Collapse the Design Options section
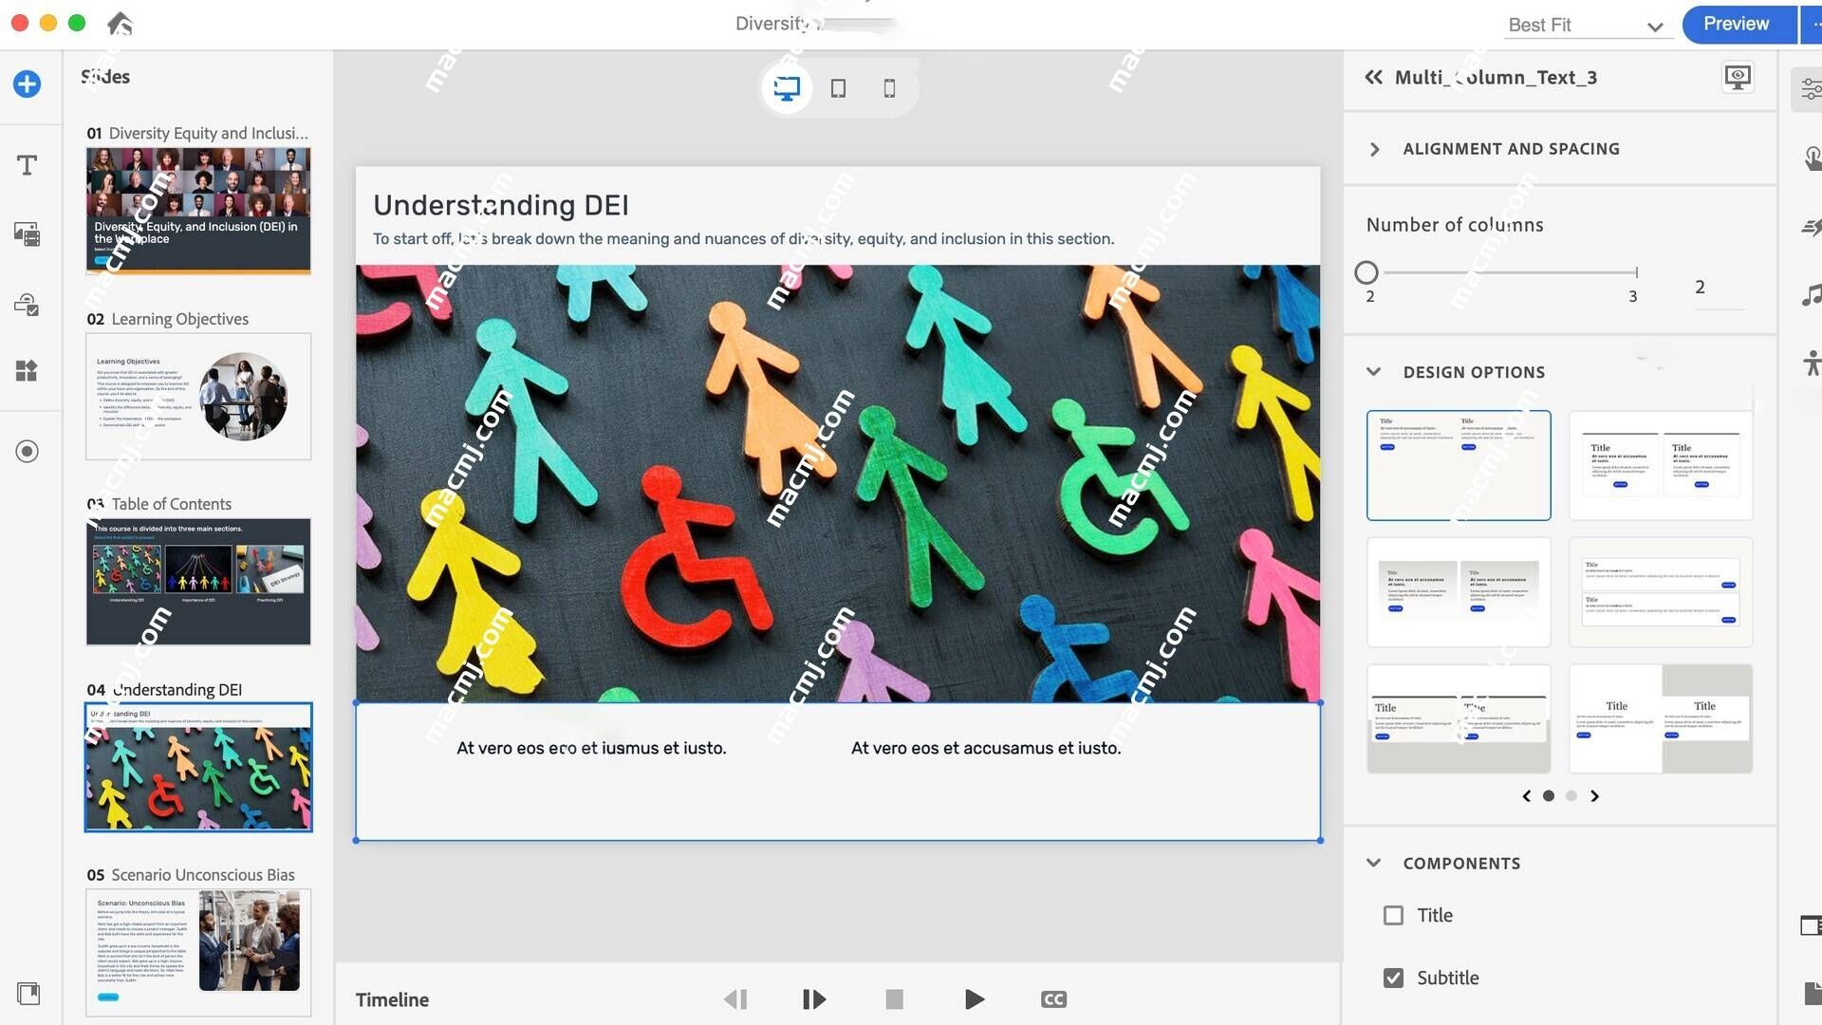This screenshot has width=1822, height=1025. click(1374, 372)
